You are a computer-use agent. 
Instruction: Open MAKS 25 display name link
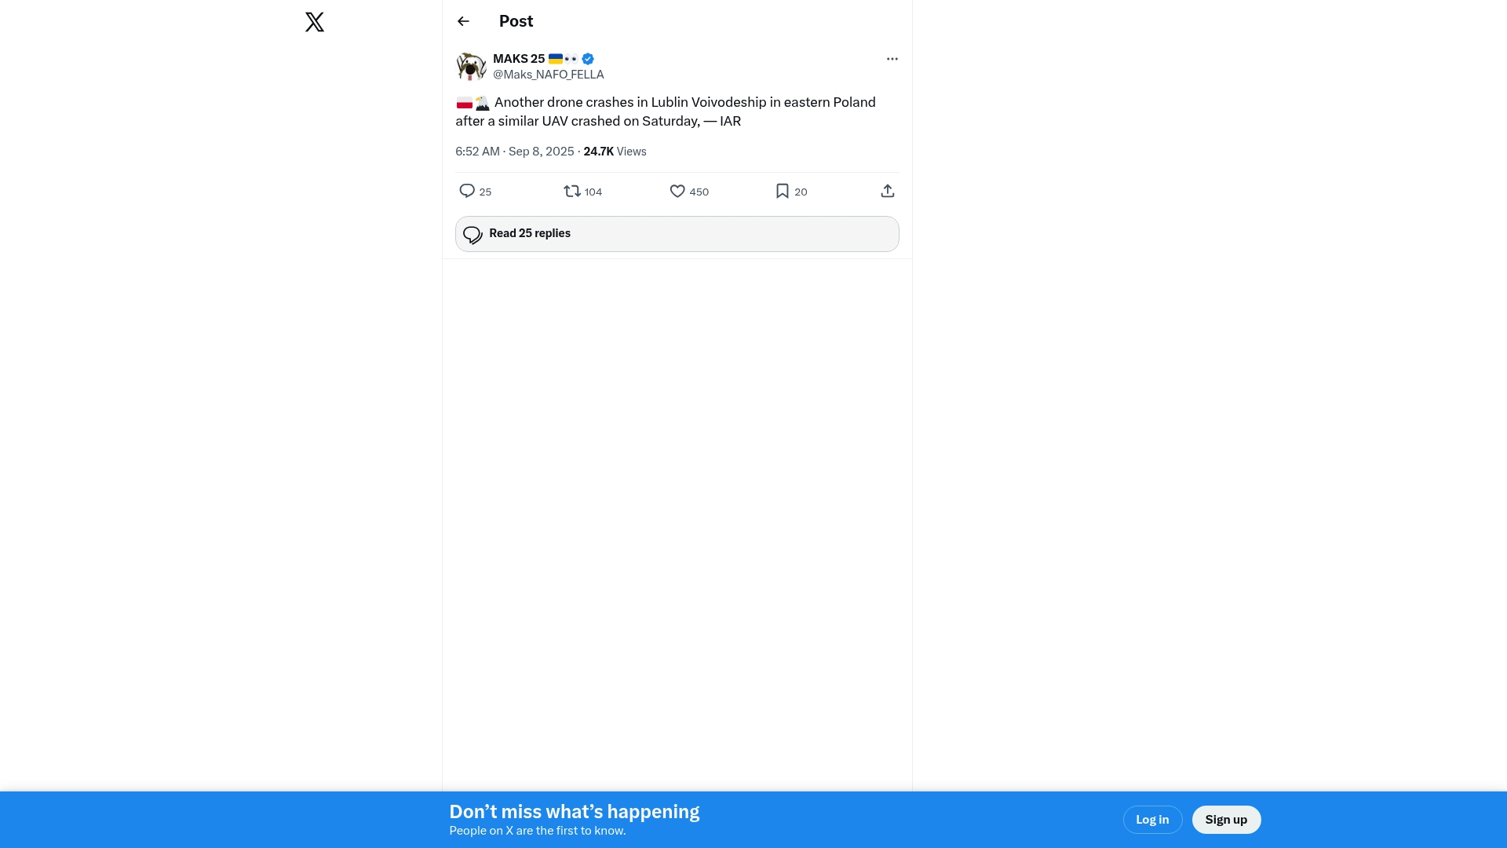[519, 59]
